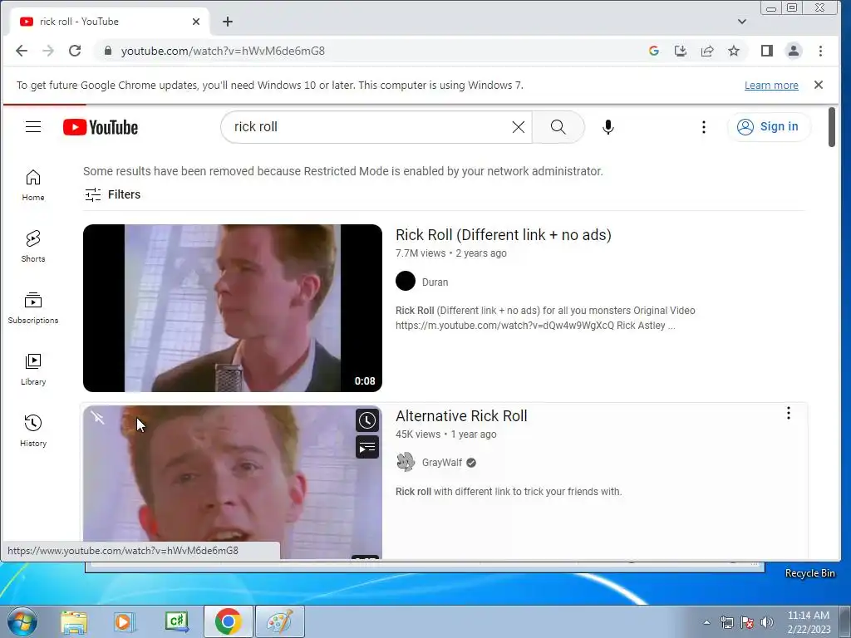Click the Google icon in address bar

point(653,51)
